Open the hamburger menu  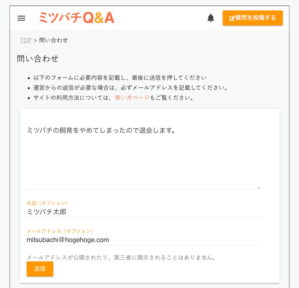tap(21, 18)
